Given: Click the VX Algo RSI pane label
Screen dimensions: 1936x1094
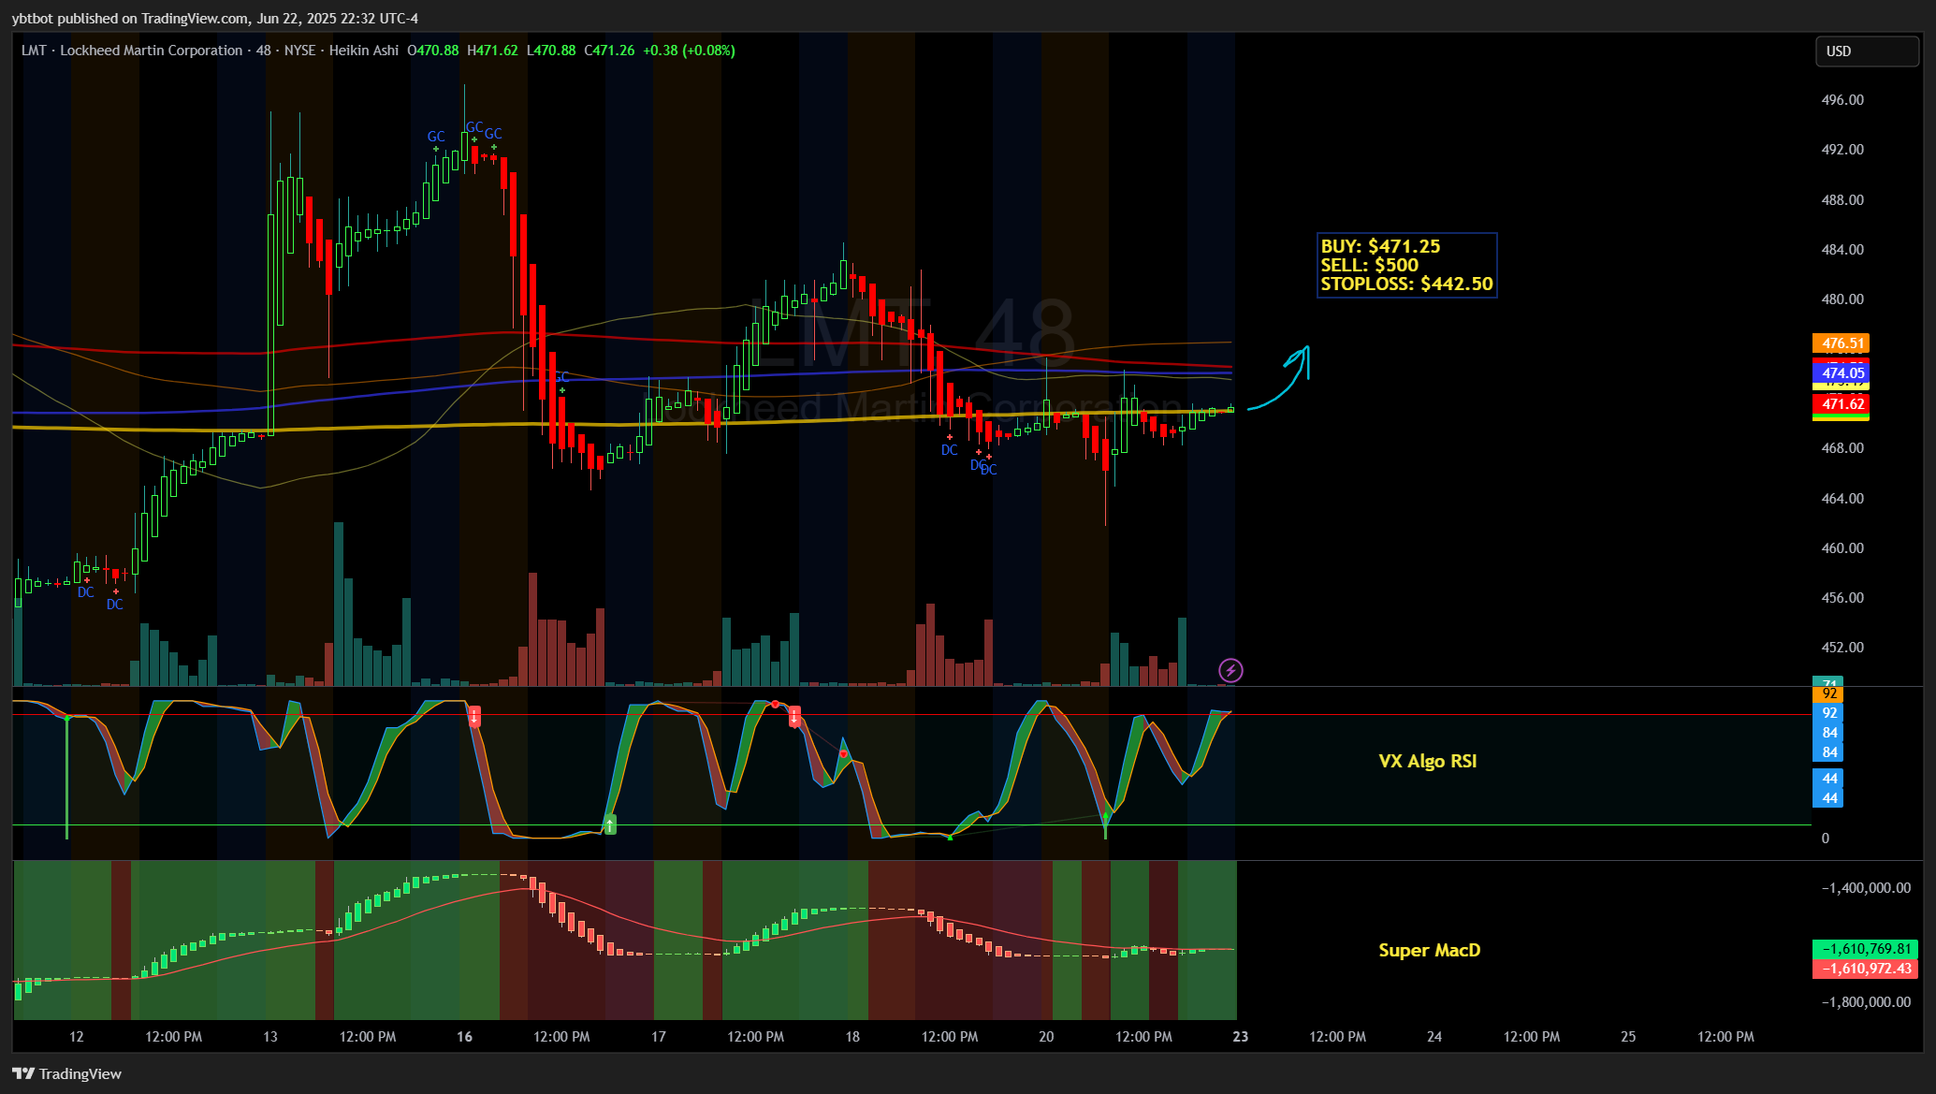Looking at the screenshot, I should click(1427, 761).
